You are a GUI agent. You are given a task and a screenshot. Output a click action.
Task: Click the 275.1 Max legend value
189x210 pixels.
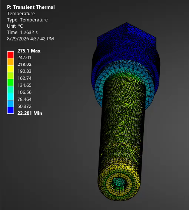tap(29, 51)
